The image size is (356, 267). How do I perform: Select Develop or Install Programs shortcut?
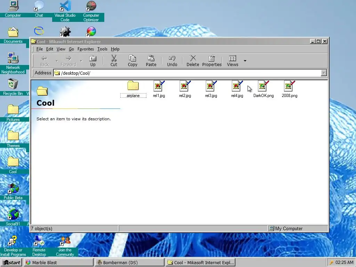point(13,246)
